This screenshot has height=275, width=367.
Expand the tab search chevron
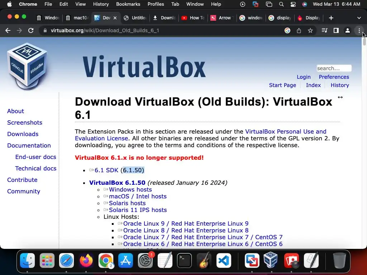359,18
